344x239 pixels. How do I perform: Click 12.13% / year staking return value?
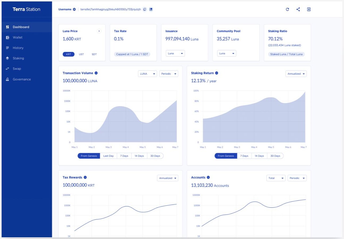204,81
